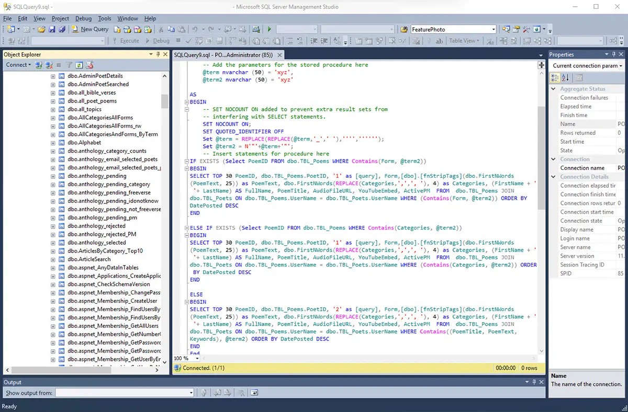The image size is (628, 412).
Task: Sort properties alphabetically with A-Z icon
Action: (x=565, y=78)
